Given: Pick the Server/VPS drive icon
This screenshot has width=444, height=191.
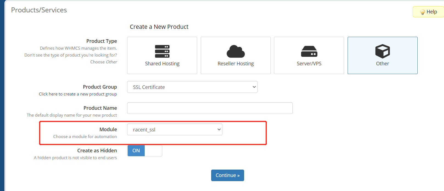Looking at the screenshot, I should (x=309, y=51).
